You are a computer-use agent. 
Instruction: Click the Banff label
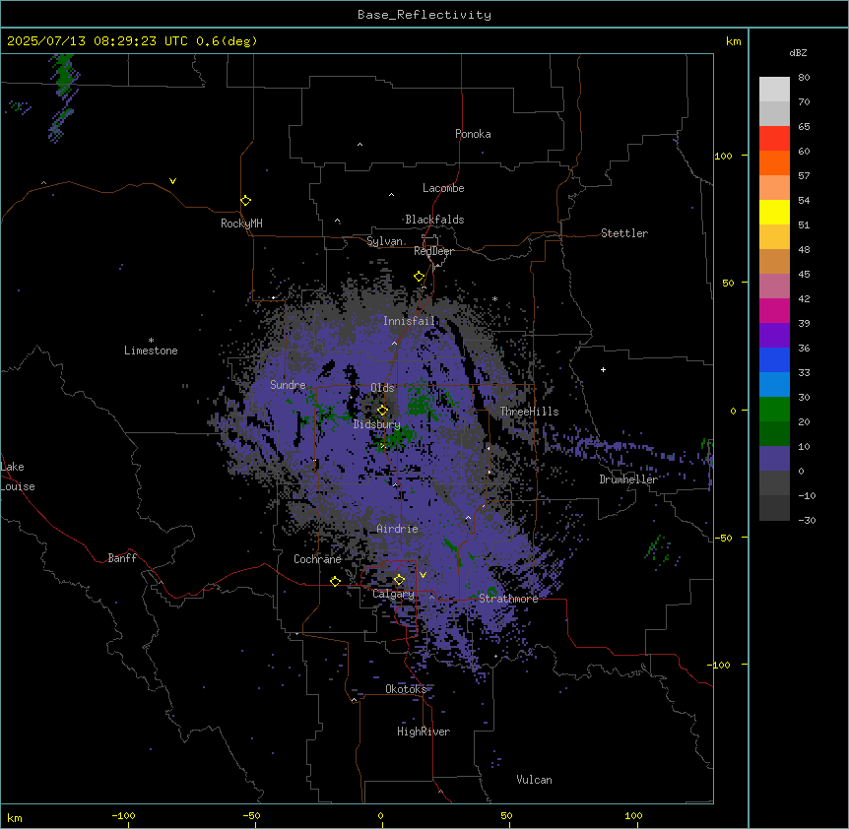pyautogui.click(x=122, y=558)
